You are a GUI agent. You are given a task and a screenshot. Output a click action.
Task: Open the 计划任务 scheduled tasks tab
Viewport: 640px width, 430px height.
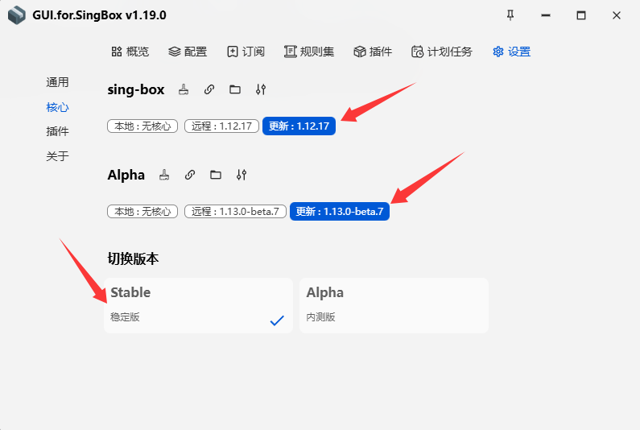click(x=442, y=52)
